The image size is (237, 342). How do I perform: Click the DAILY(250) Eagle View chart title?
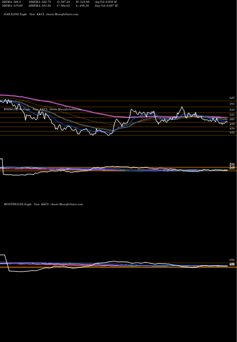(41, 14)
